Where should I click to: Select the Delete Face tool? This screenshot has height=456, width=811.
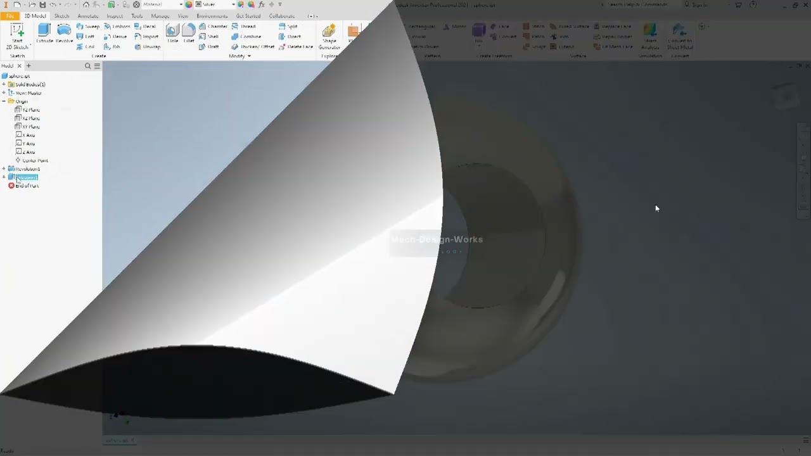[x=295, y=47]
